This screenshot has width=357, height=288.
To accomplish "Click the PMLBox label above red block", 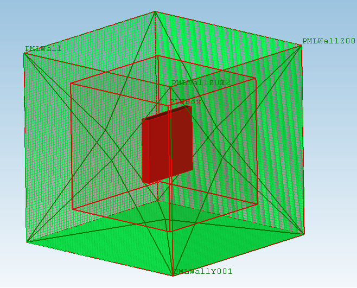I will pos(186,101).
